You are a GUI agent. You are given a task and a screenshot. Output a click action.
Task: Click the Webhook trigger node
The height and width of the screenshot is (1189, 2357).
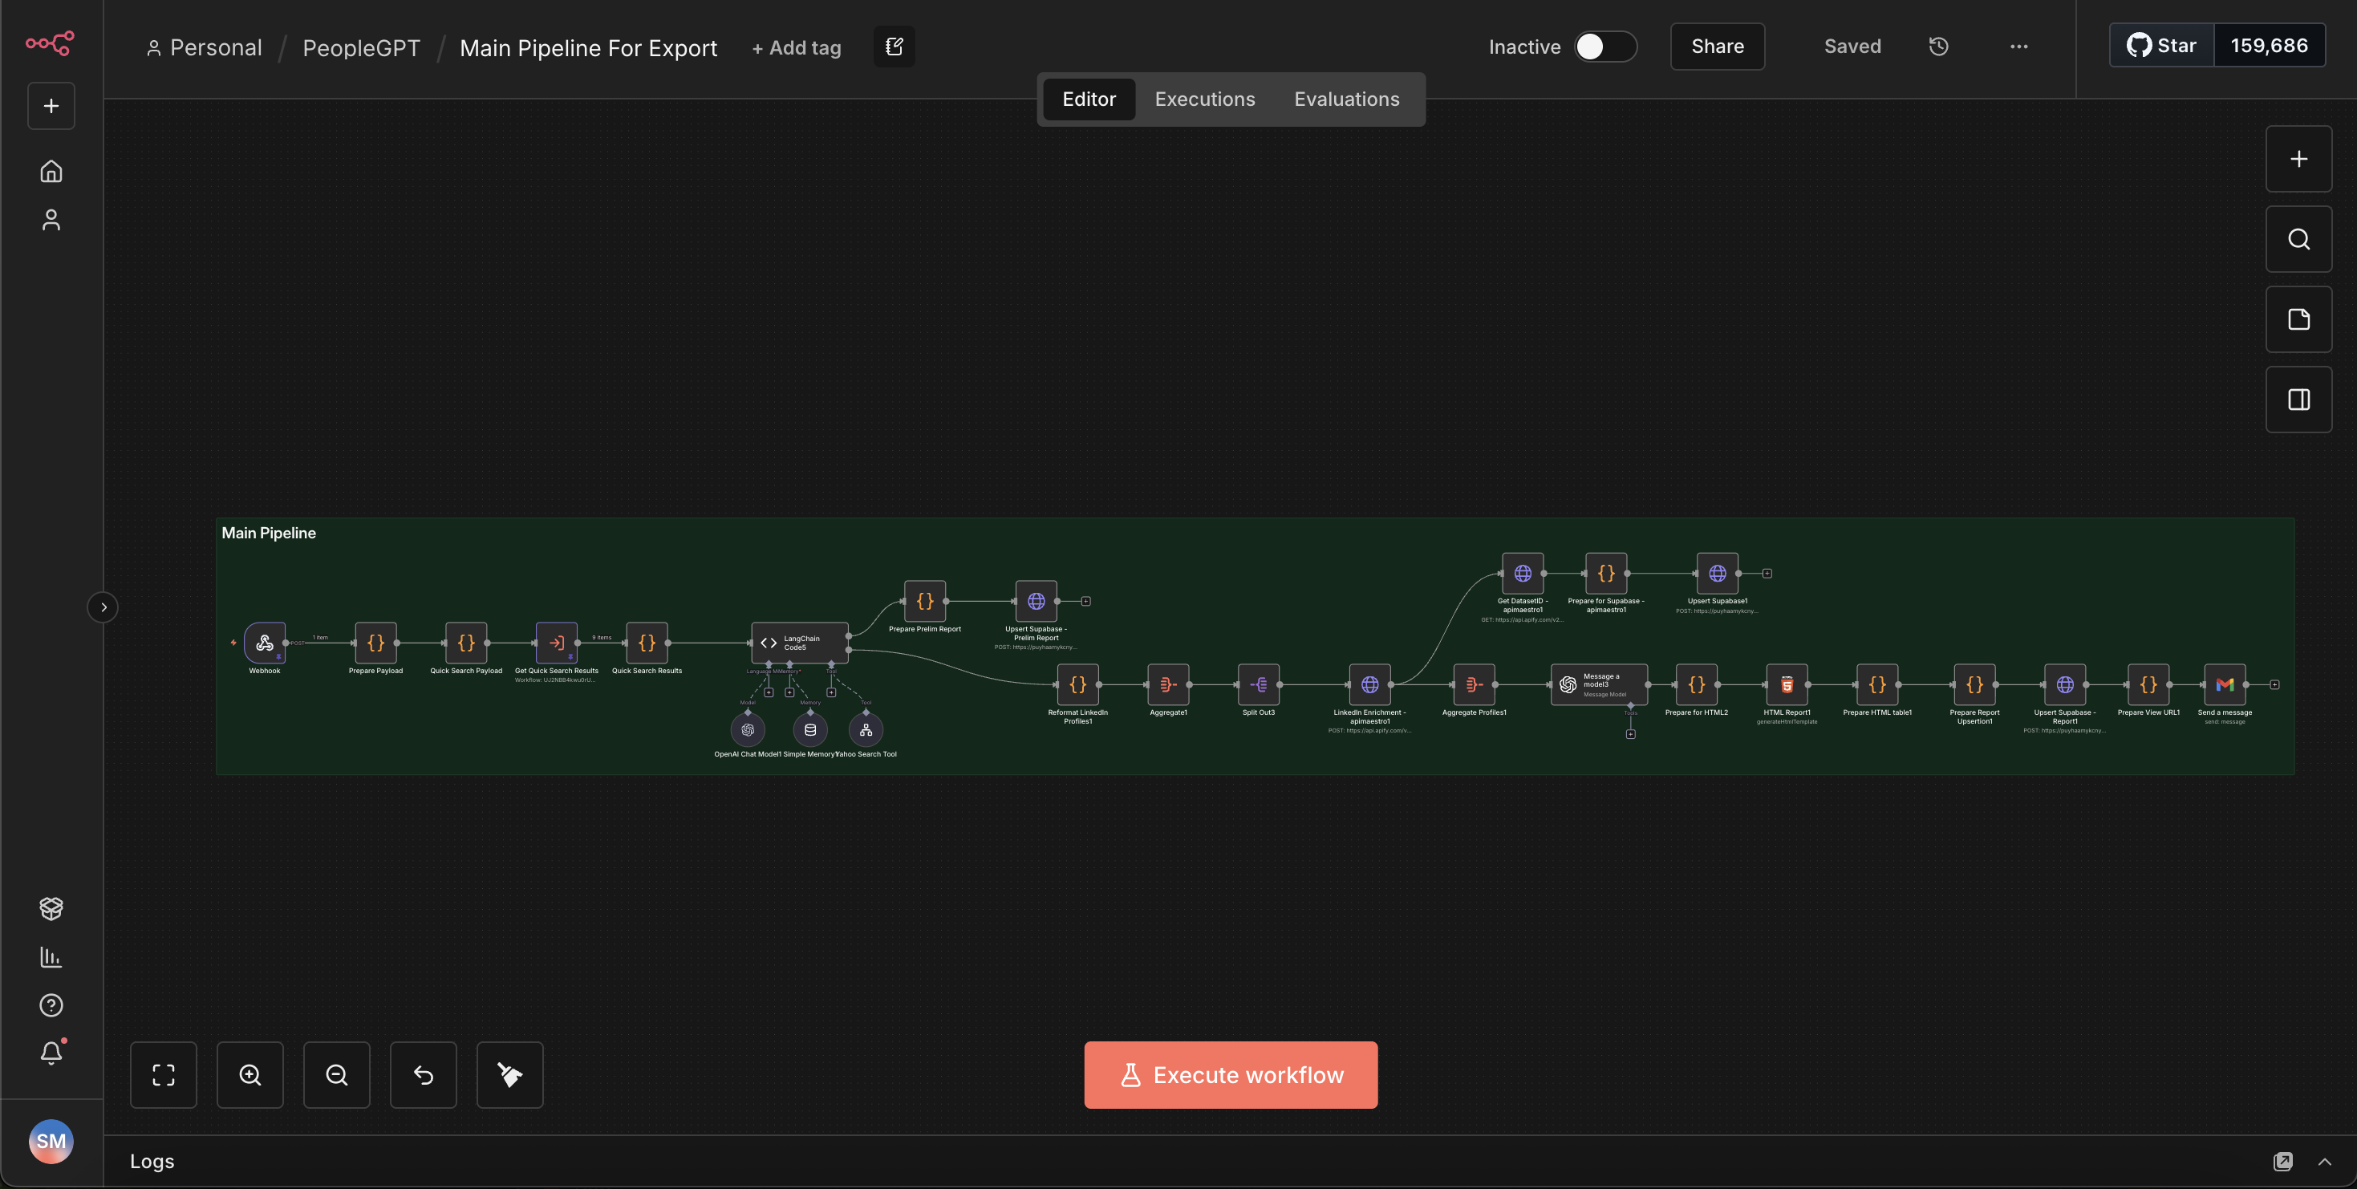(265, 643)
